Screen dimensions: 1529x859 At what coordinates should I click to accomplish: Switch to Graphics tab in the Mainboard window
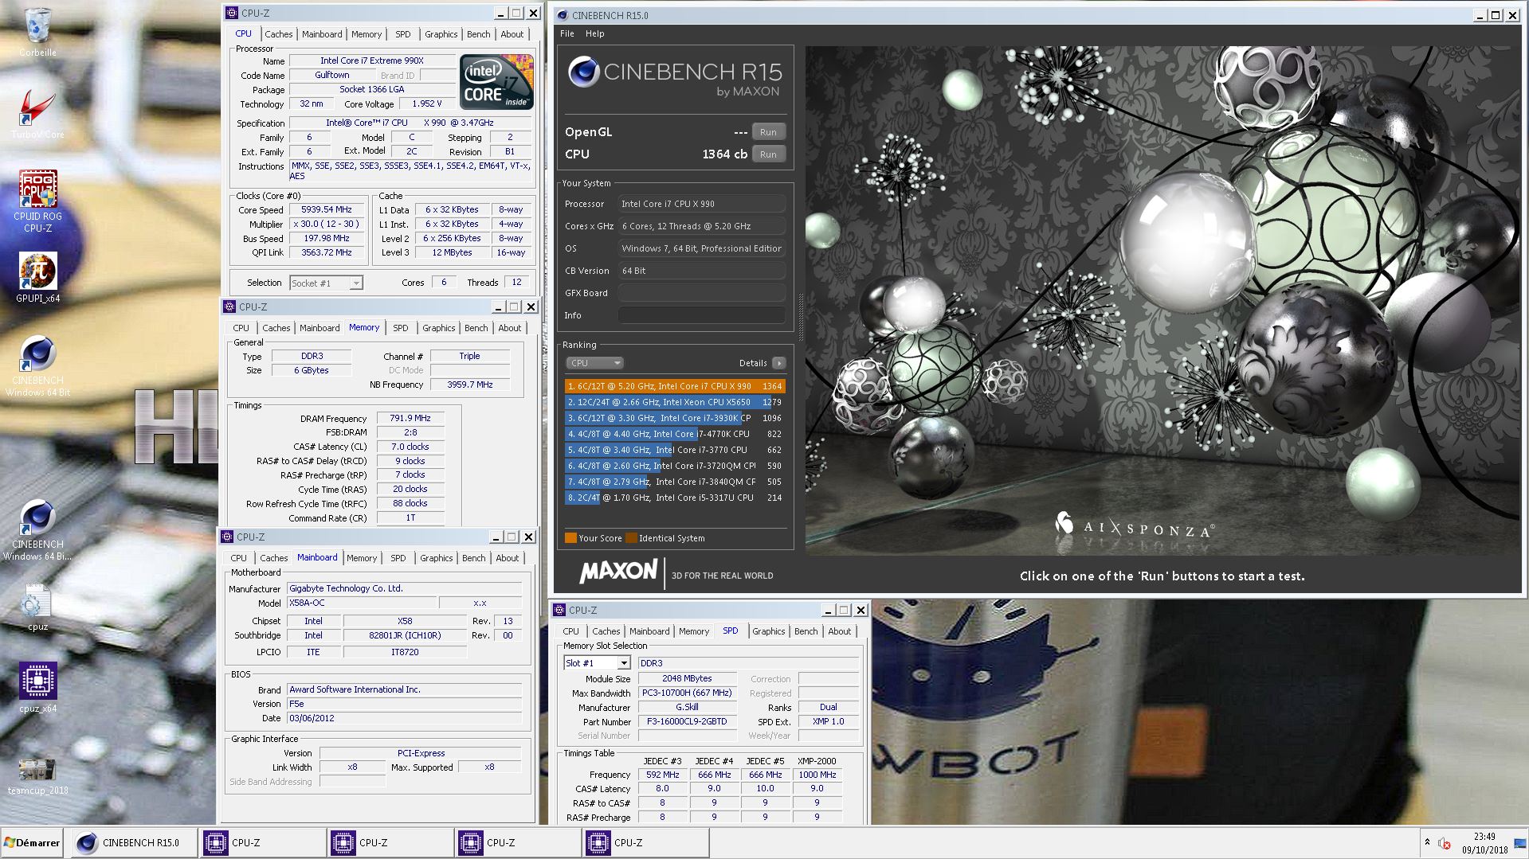pos(437,558)
